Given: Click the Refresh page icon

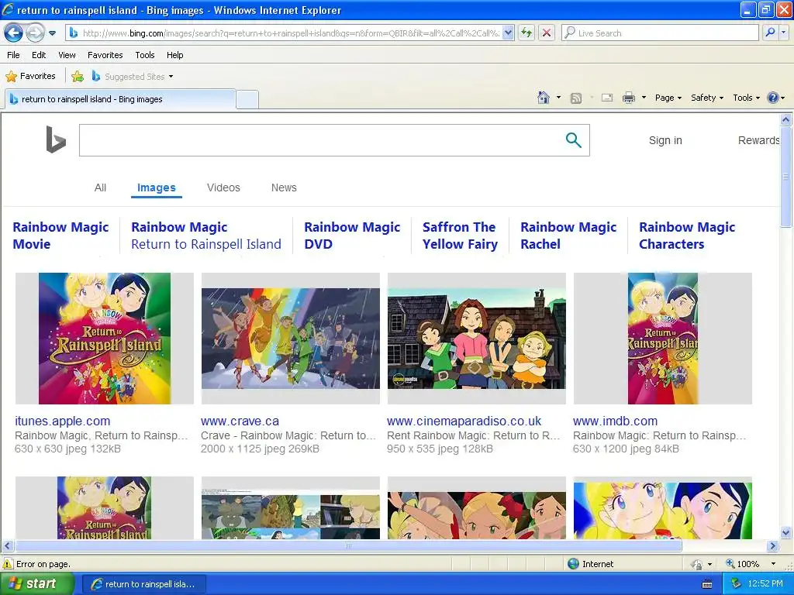Looking at the screenshot, I should [526, 33].
